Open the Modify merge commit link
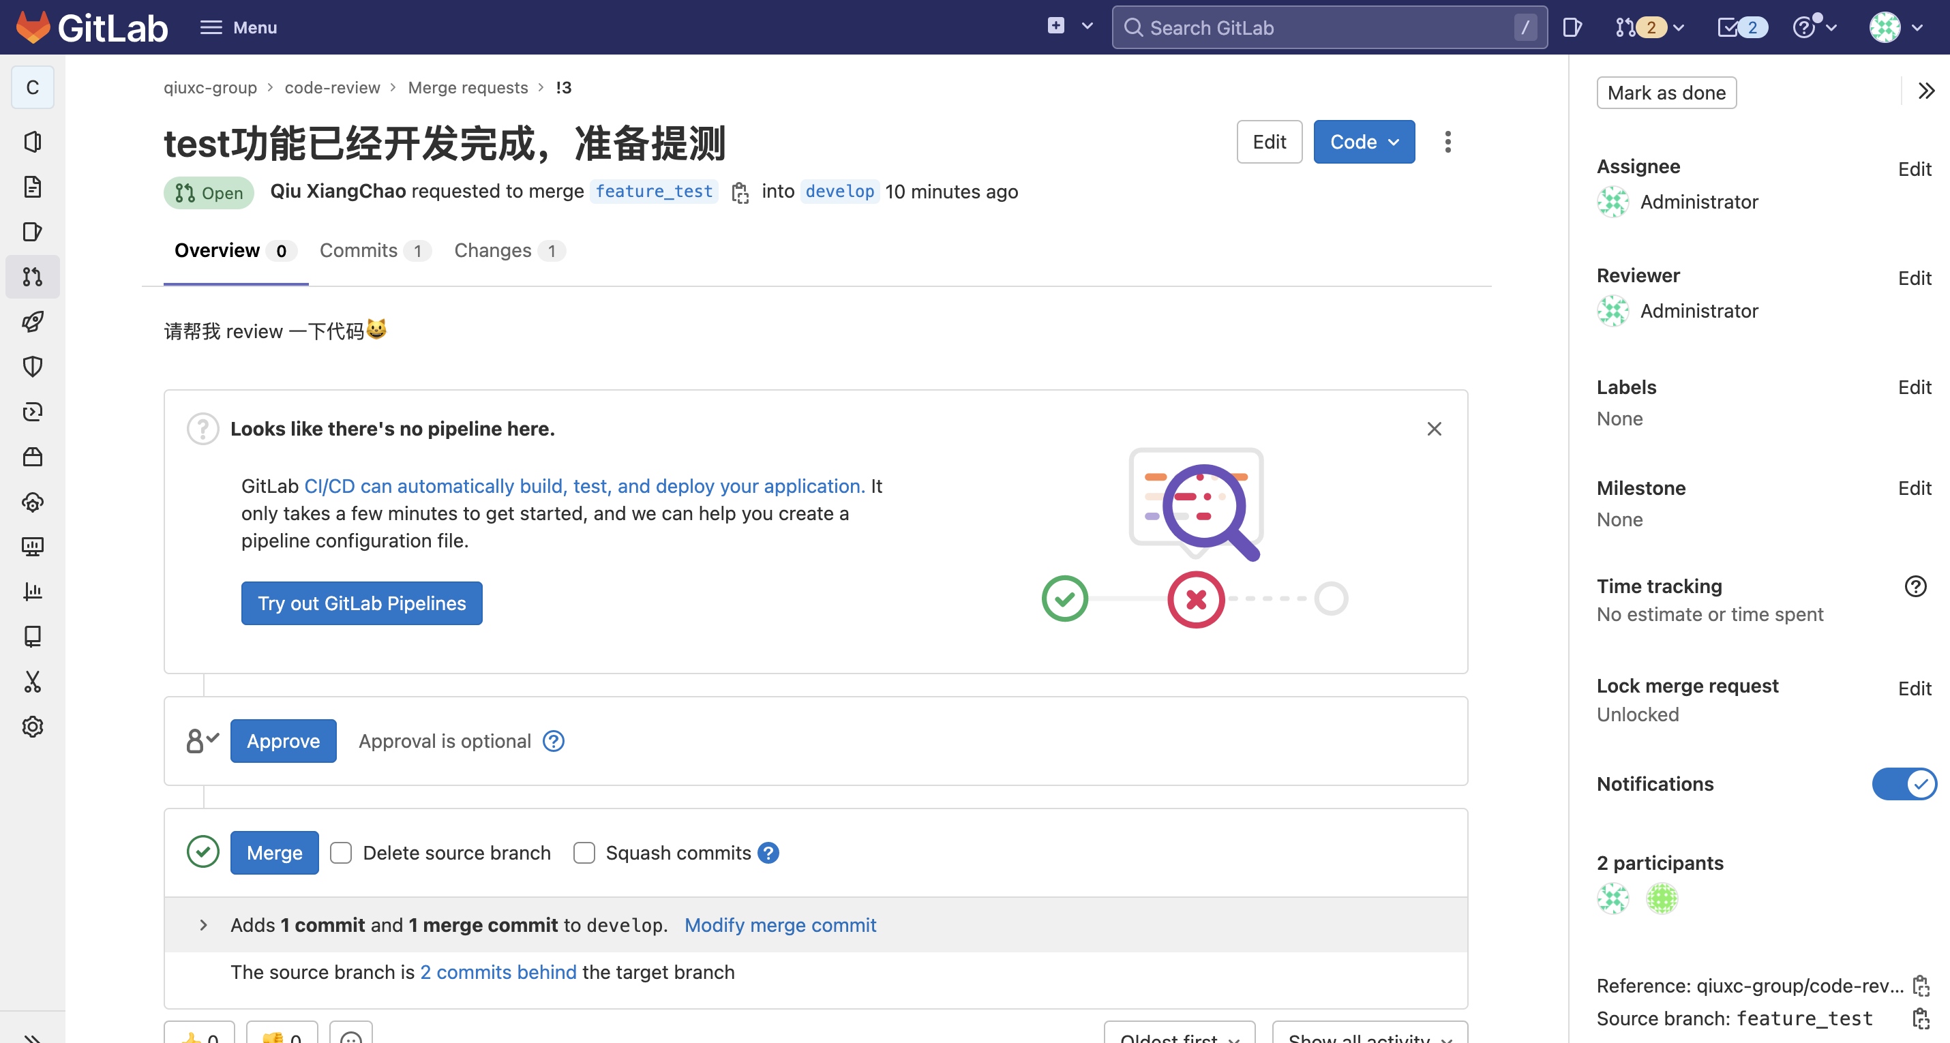Image resolution: width=1950 pixels, height=1043 pixels. (781, 925)
